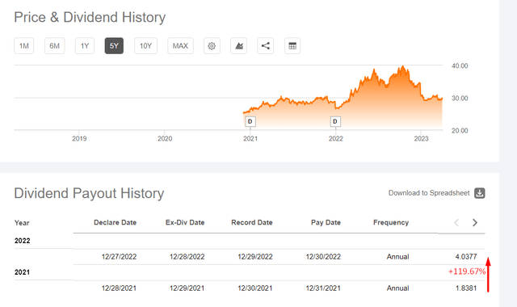Click declare date 12/27/2022
The image size is (517, 307).
click(119, 257)
